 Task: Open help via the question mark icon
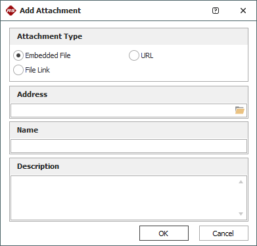click(x=216, y=11)
